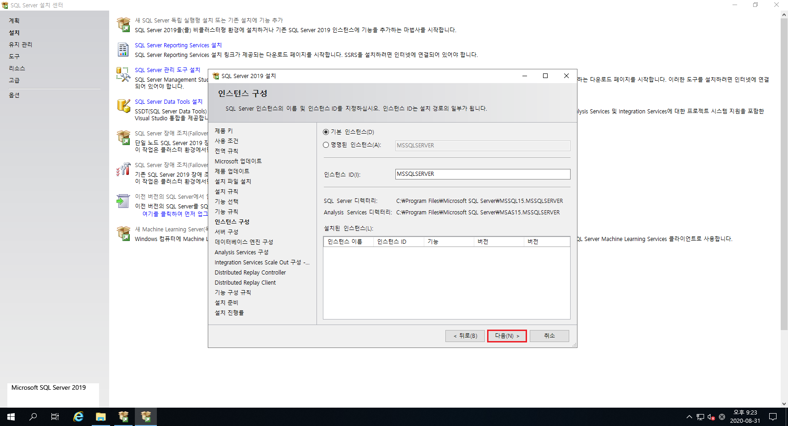Screen dimensions: 788x426
Task: Open the new SQL Server standalone installation link
Action: click(x=209, y=20)
